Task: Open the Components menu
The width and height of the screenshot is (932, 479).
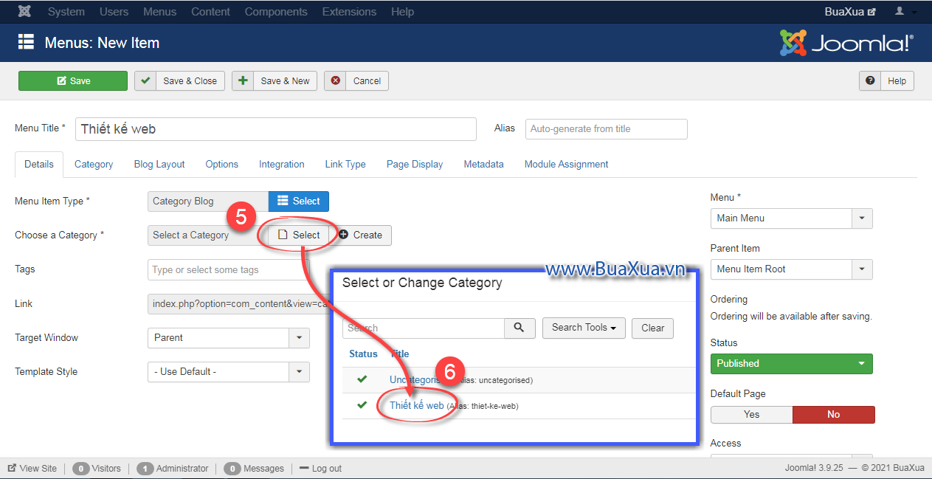Action: coord(276,12)
